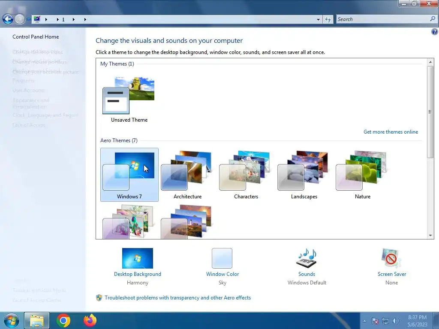Image resolution: width=439 pixels, height=329 pixels.
Task: Apply the Landscapes theme
Action: pyautogui.click(x=304, y=175)
